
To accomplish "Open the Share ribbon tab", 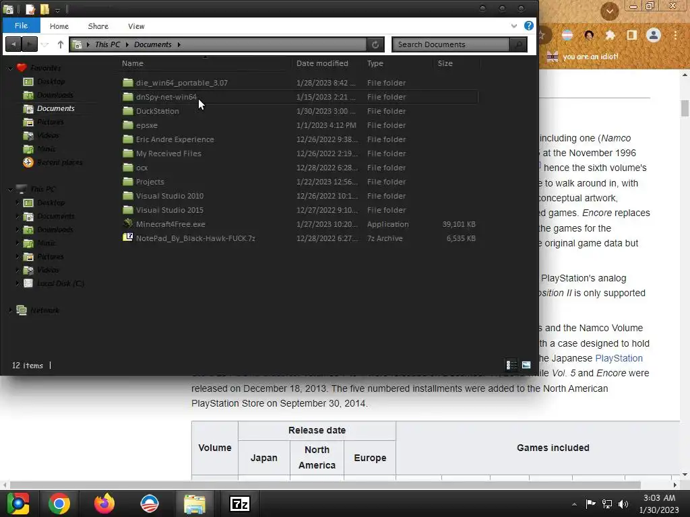I will pos(98,26).
